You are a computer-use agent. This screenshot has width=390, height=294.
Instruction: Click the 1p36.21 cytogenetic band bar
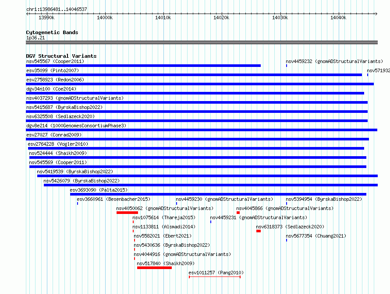[x=202, y=42]
